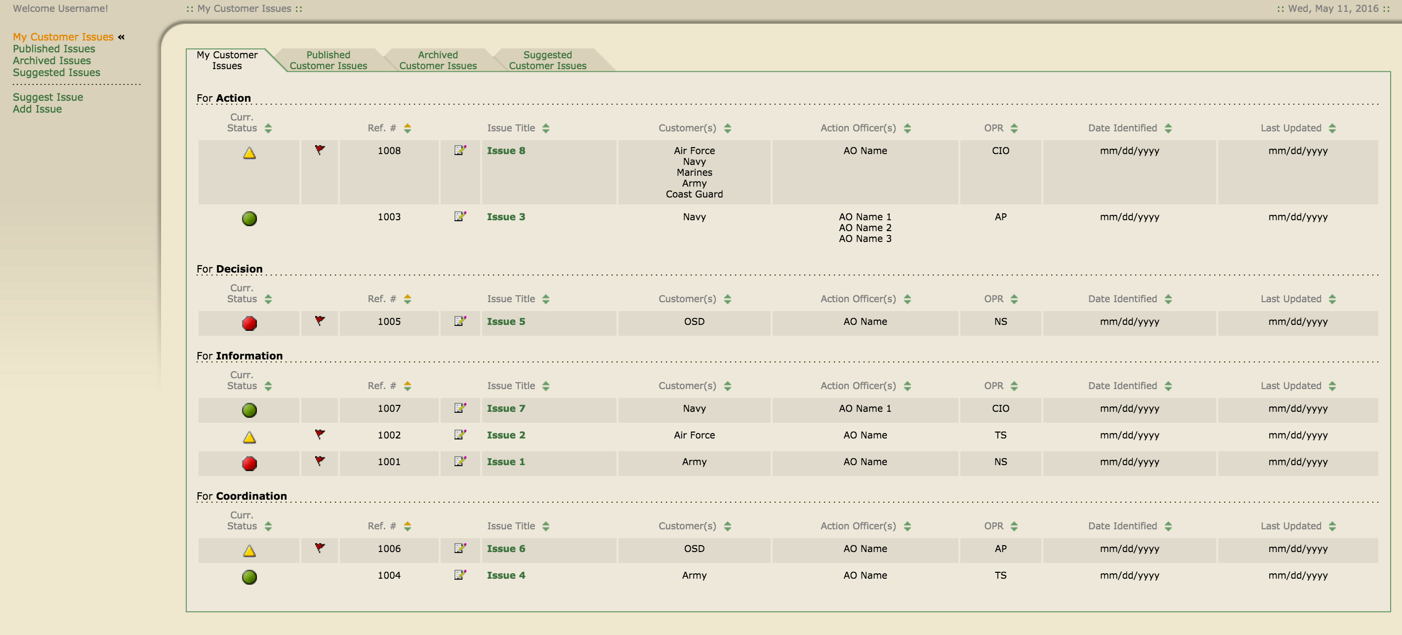
Task: Click the edit note icon for Issue 7
Action: 460,407
